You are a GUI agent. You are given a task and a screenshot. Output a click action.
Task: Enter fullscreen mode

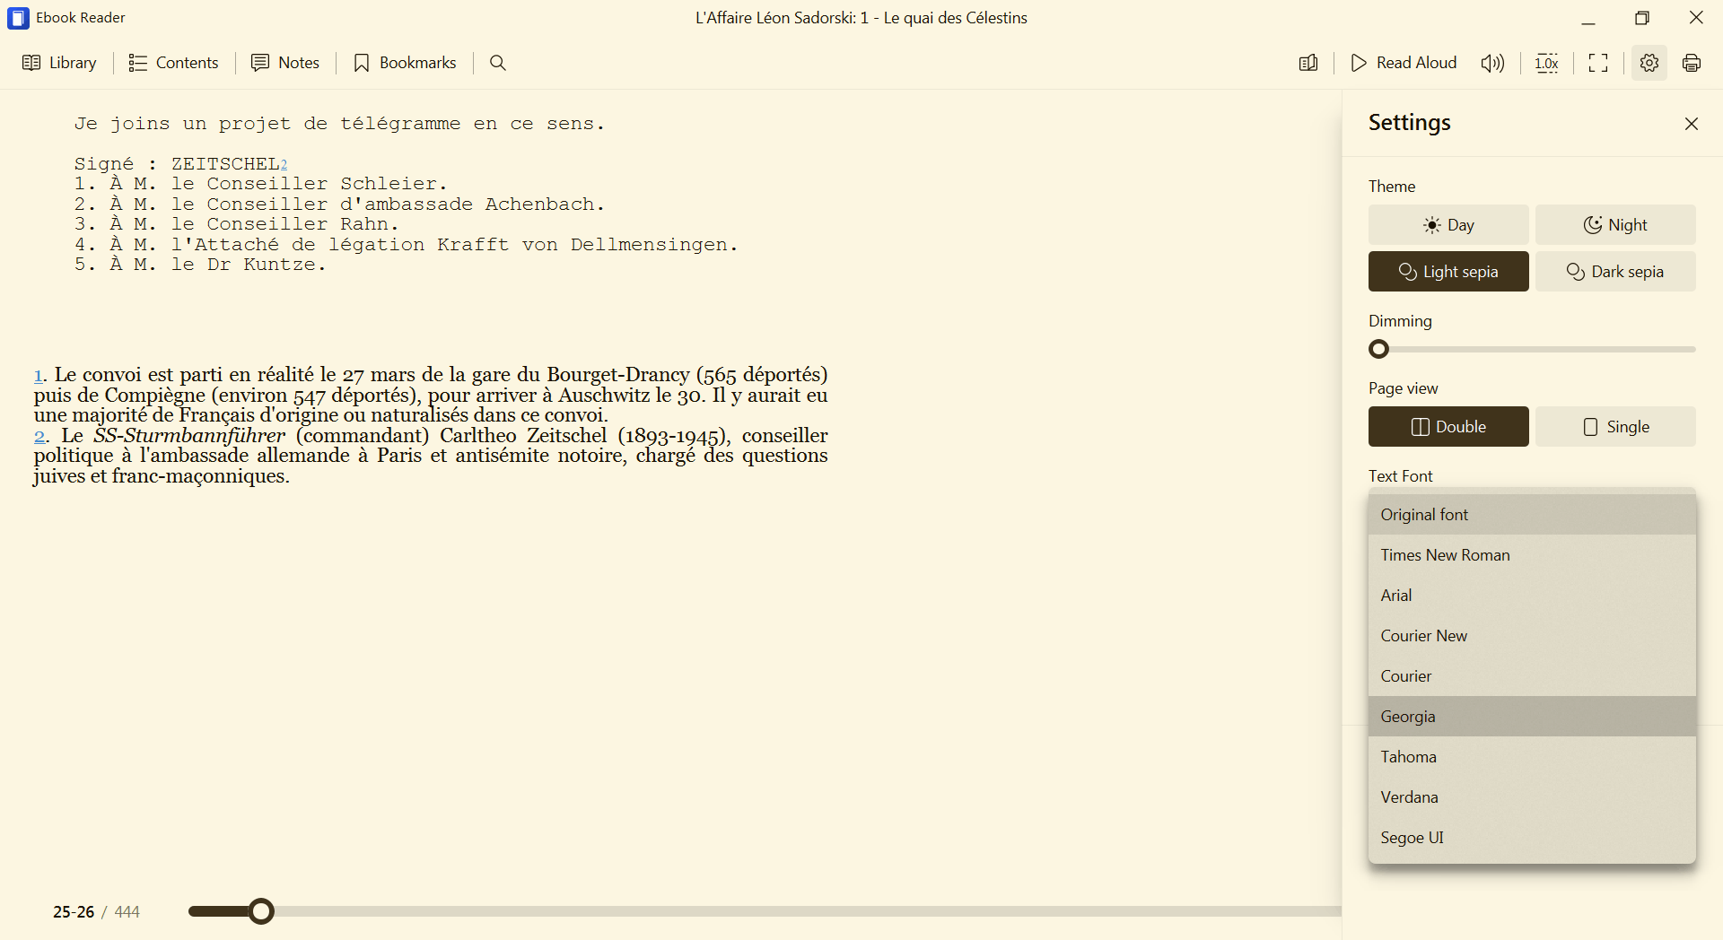click(1598, 63)
